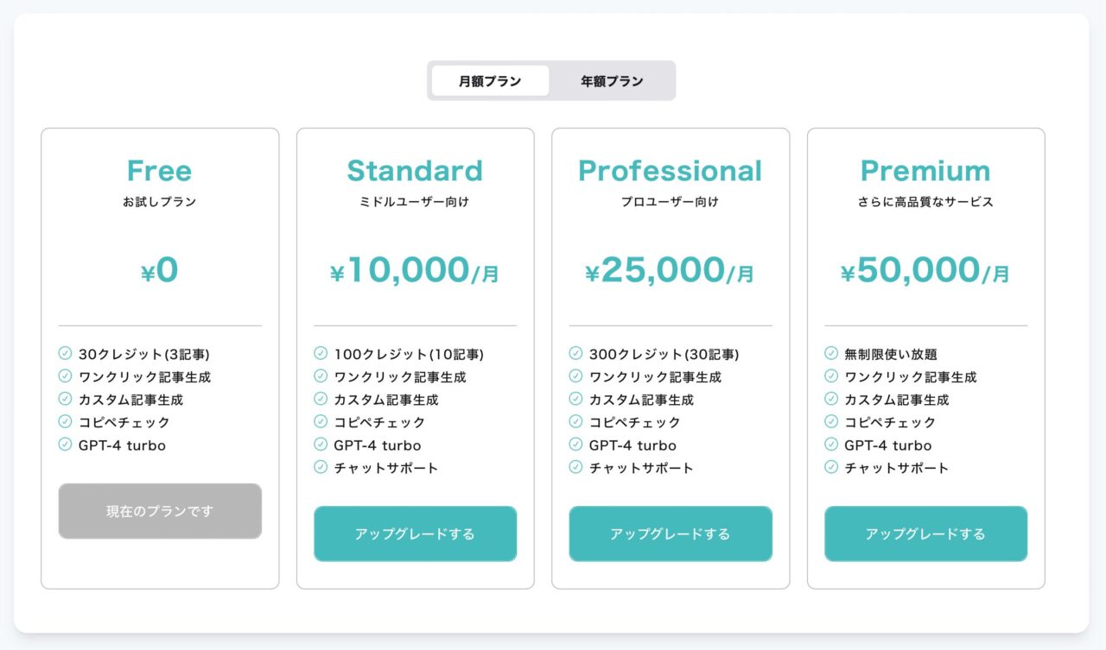
Task: Click the ¥0 Free plan price
Action: click(x=160, y=271)
